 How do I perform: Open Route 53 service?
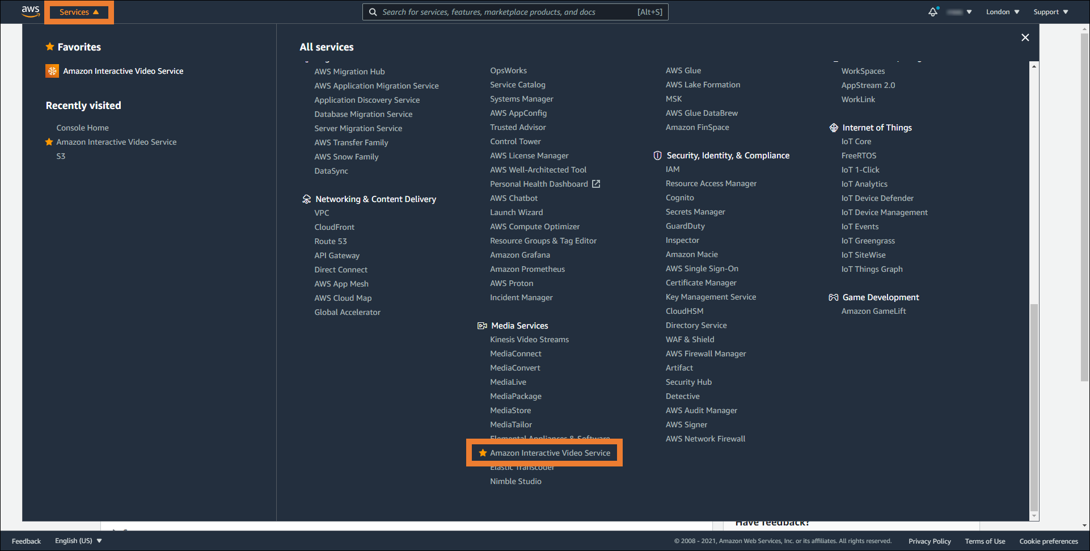(x=331, y=241)
